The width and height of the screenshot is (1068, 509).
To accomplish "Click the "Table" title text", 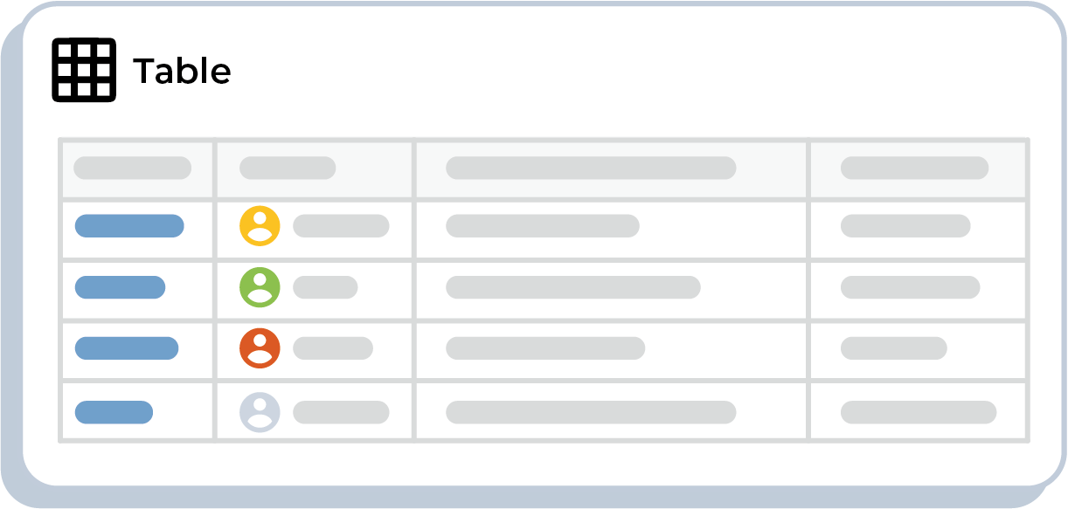I will [182, 71].
